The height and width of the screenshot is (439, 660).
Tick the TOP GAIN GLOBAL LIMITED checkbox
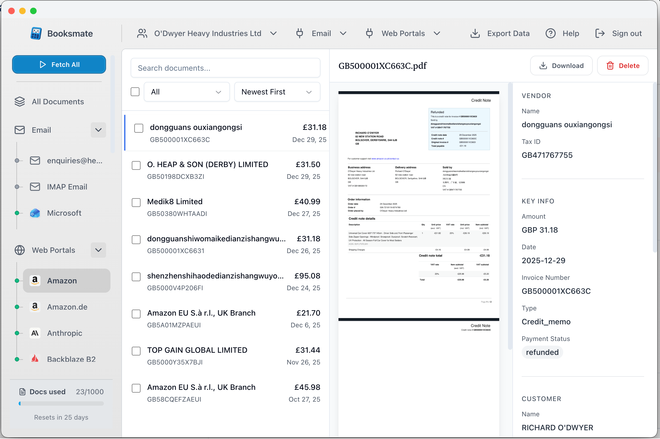pos(136,351)
